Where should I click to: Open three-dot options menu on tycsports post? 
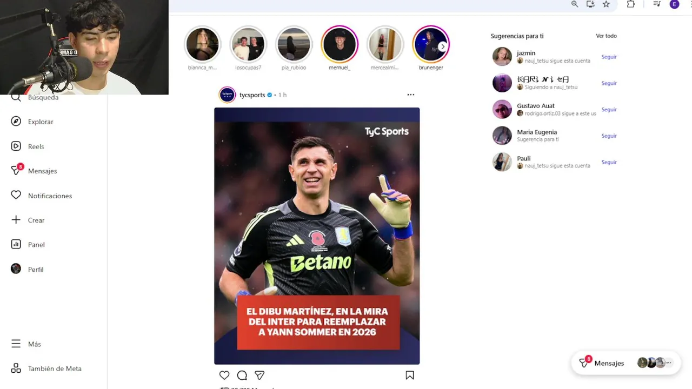pyautogui.click(x=411, y=95)
